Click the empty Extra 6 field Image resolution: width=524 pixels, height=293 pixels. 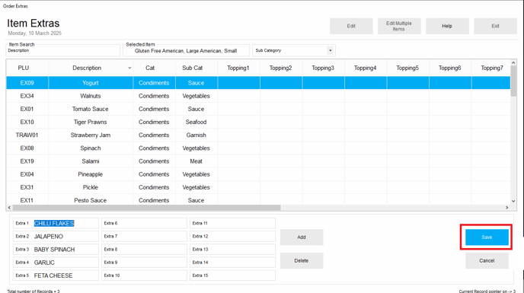point(144,223)
